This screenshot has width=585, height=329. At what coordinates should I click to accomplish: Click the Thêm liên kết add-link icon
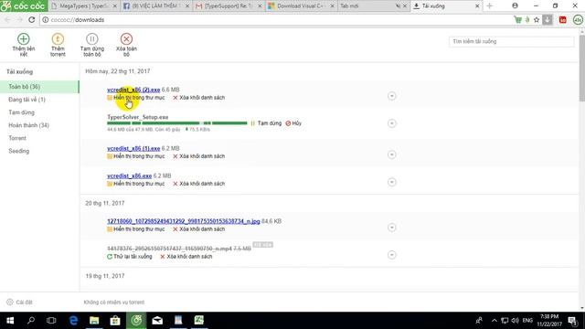point(23,38)
